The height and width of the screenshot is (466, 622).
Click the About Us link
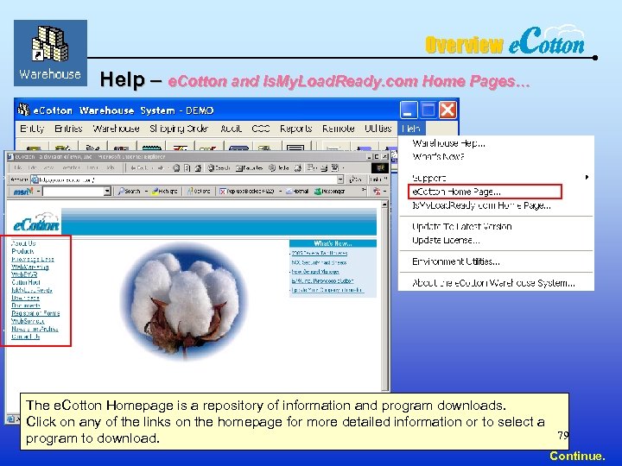(23, 243)
